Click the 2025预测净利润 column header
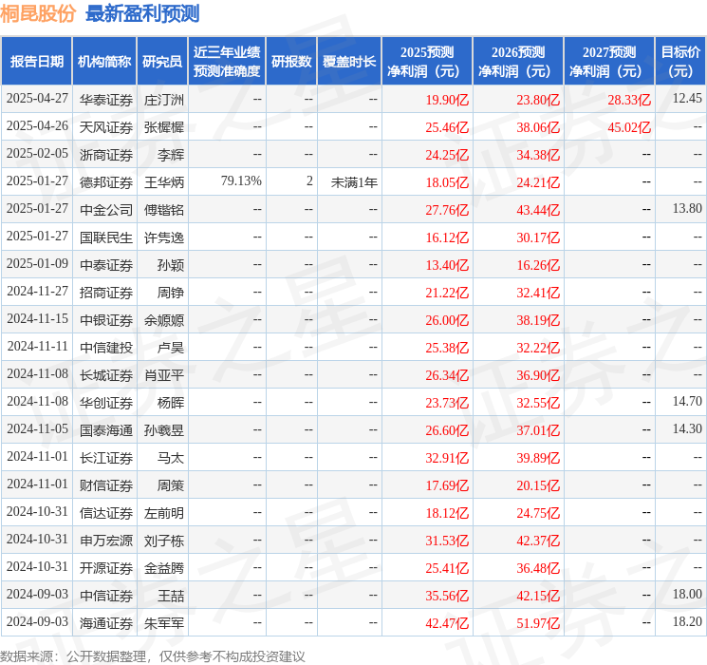707x665 pixels. pyautogui.click(x=427, y=62)
